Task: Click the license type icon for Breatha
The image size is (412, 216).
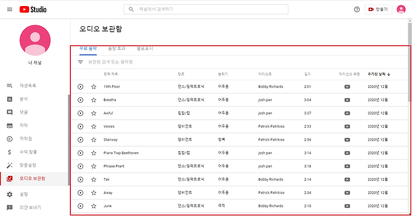Action: coord(347,100)
